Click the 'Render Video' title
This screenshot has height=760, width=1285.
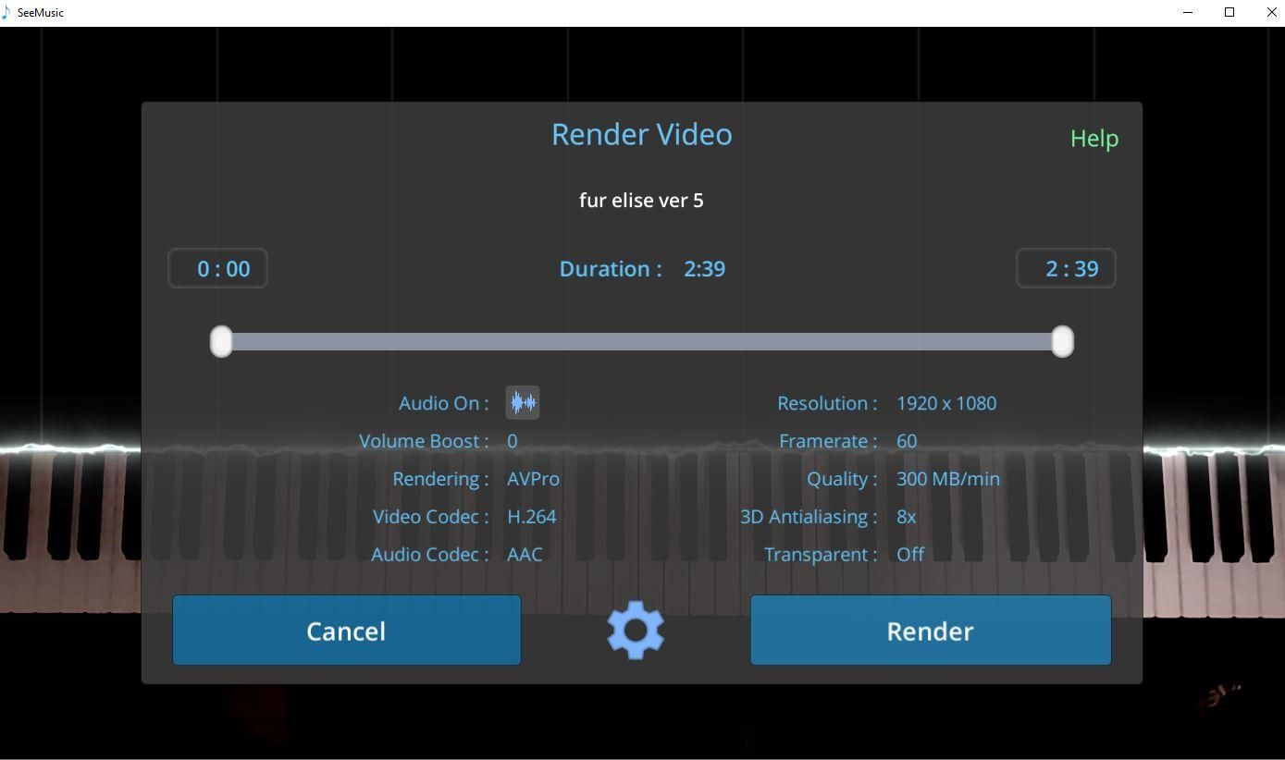(x=642, y=134)
